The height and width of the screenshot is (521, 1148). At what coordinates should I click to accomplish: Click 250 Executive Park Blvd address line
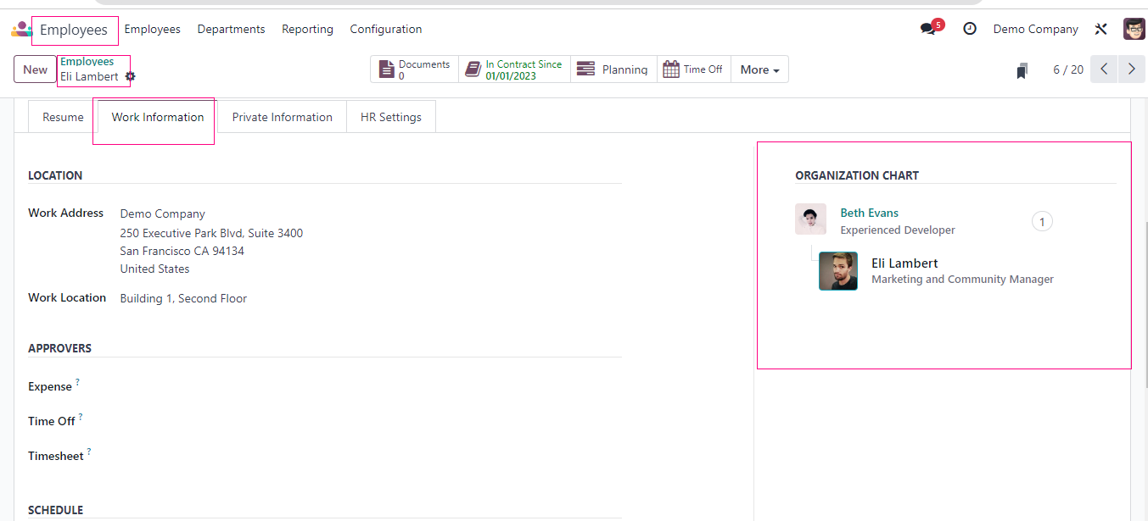211,233
